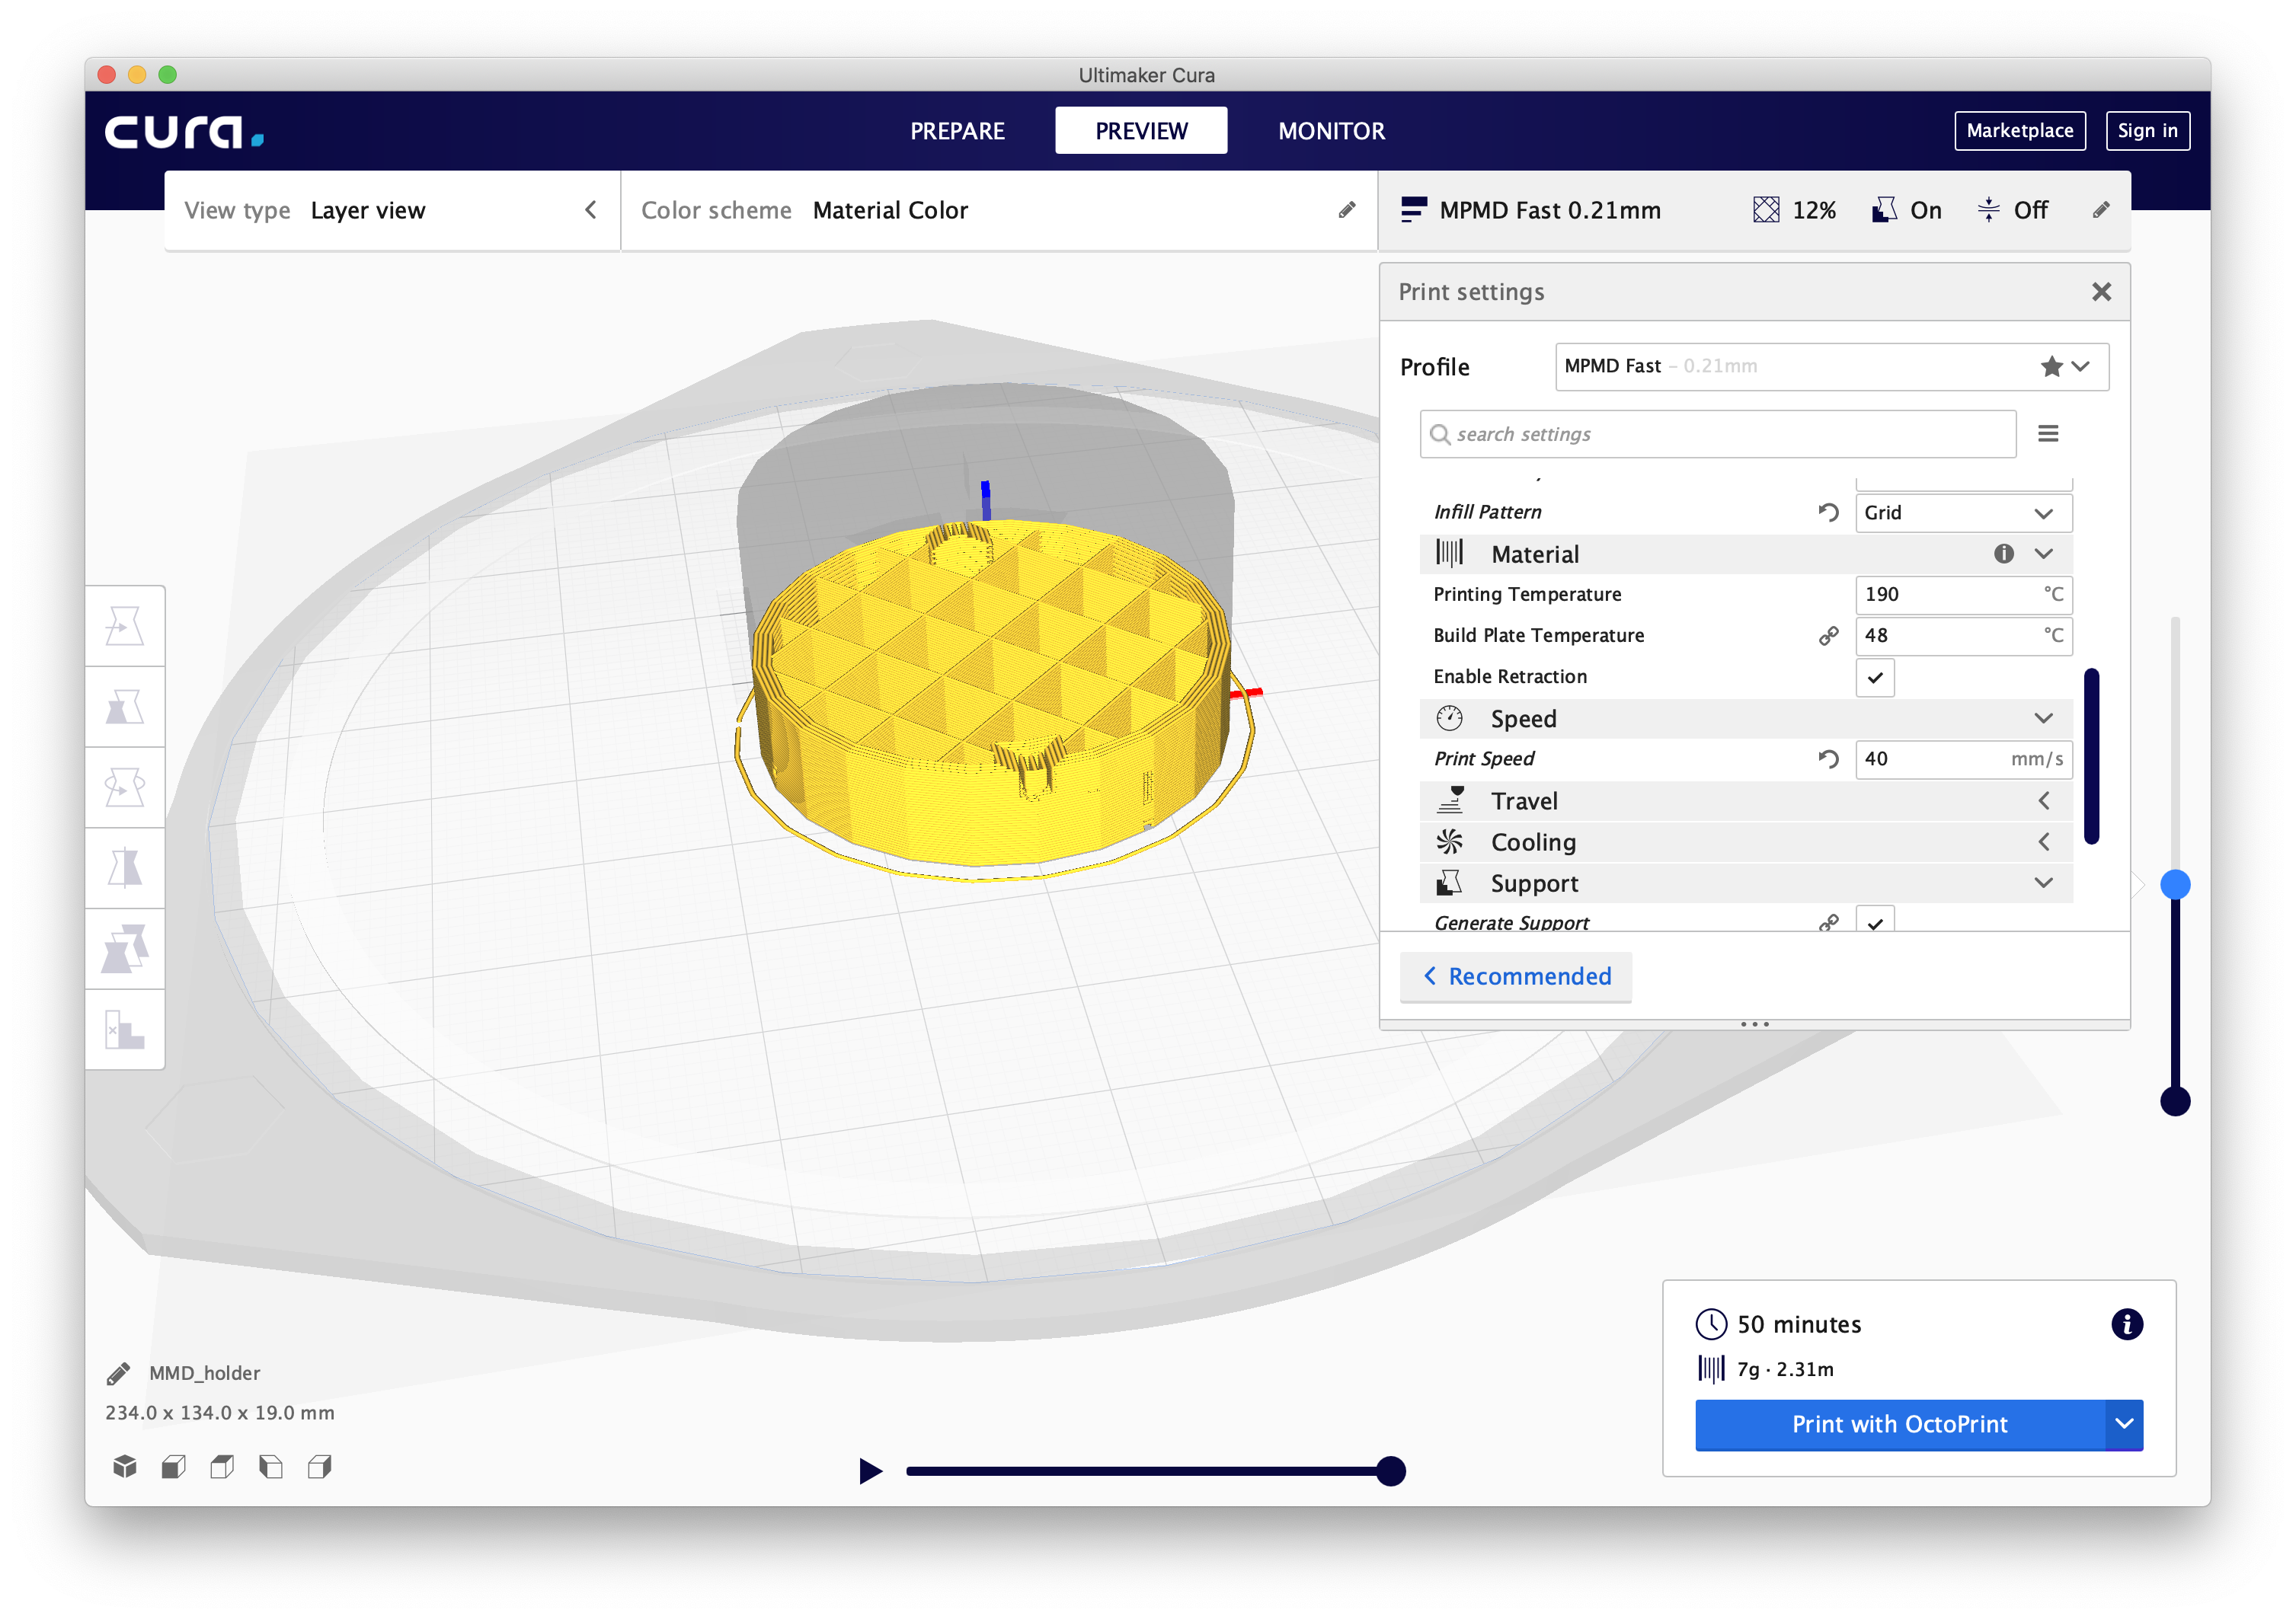Switch to 3D perspective view cube icon
The width and height of the screenshot is (2296, 1619).
pyautogui.click(x=125, y=1466)
